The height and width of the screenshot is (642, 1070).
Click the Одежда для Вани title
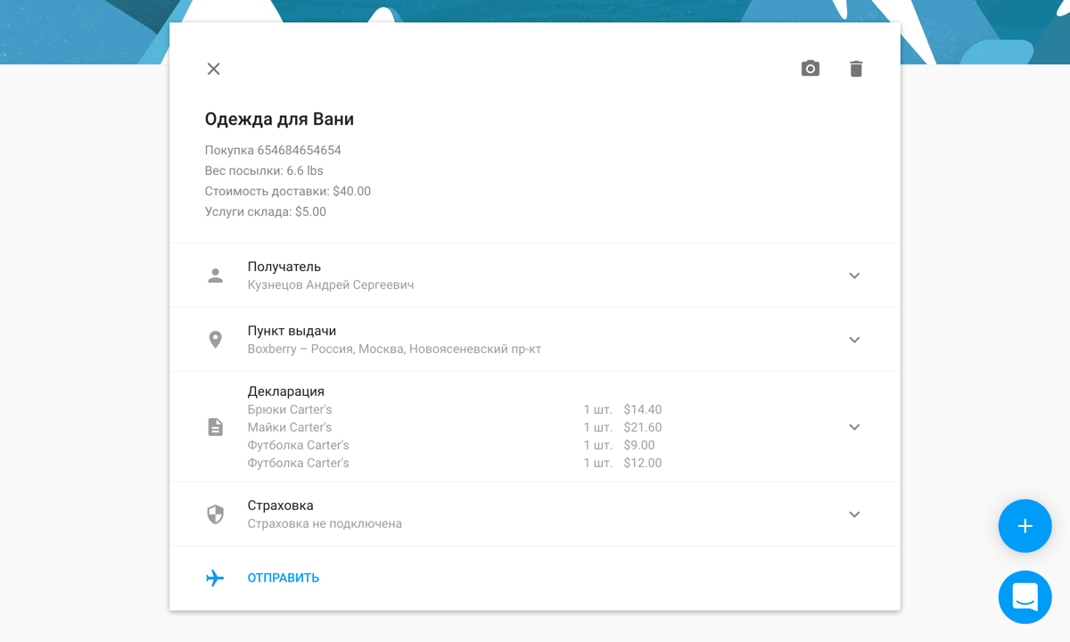(x=279, y=119)
